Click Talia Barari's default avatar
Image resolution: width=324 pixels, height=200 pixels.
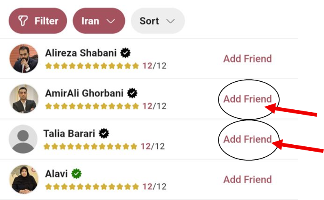pos(23,139)
